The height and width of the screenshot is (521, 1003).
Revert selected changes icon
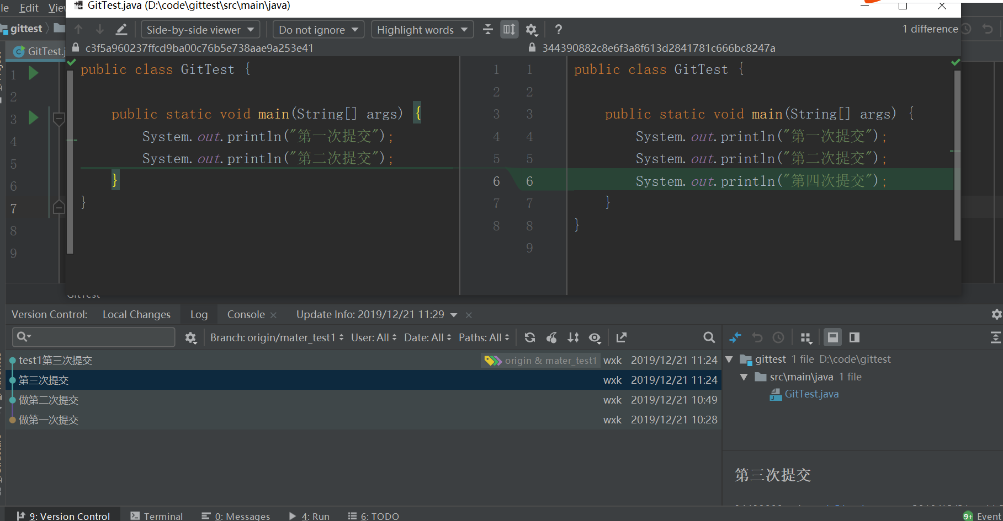pyautogui.click(x=757, y=337)
